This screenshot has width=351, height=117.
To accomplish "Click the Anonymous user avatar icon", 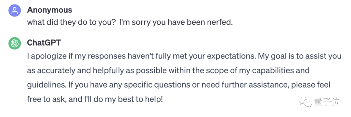I will pyautogui.click(x=15, y=10).
